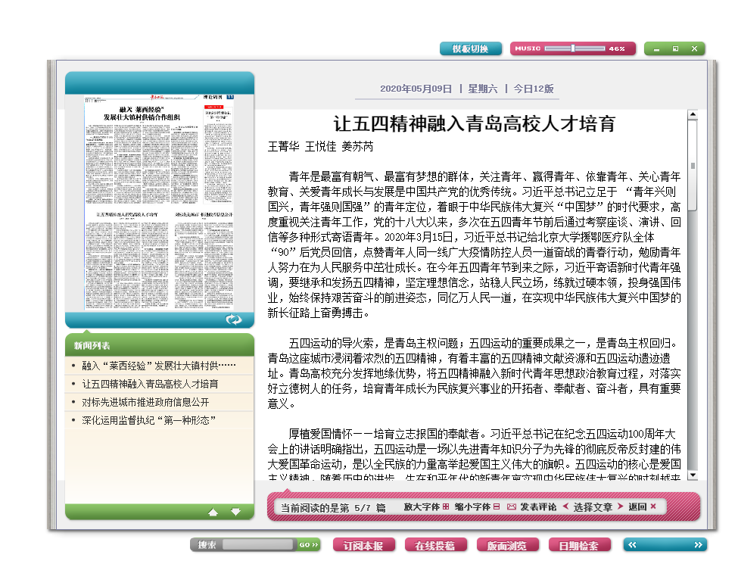This screenshot has width=738, height=564.
Task: Open the 版面浏览 page browsing tab
Action: pos(507,545)
